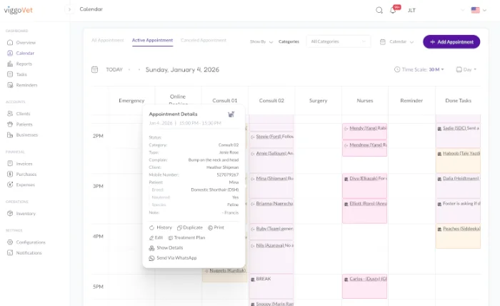Click Send Via WhatsApp in the popup

tap(176, 258)
